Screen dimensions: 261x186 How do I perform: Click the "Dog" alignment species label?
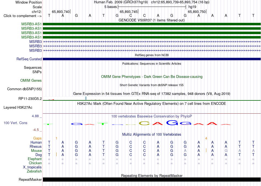pyautogui.click(x=38, y=155)
